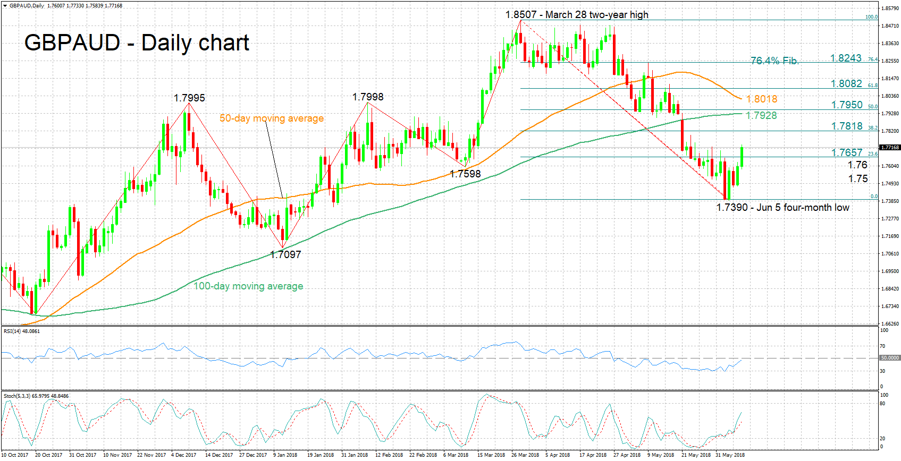Click the '76.4% Fib.' annotation
Screen dimensions: 901x461
pos(774,61)
